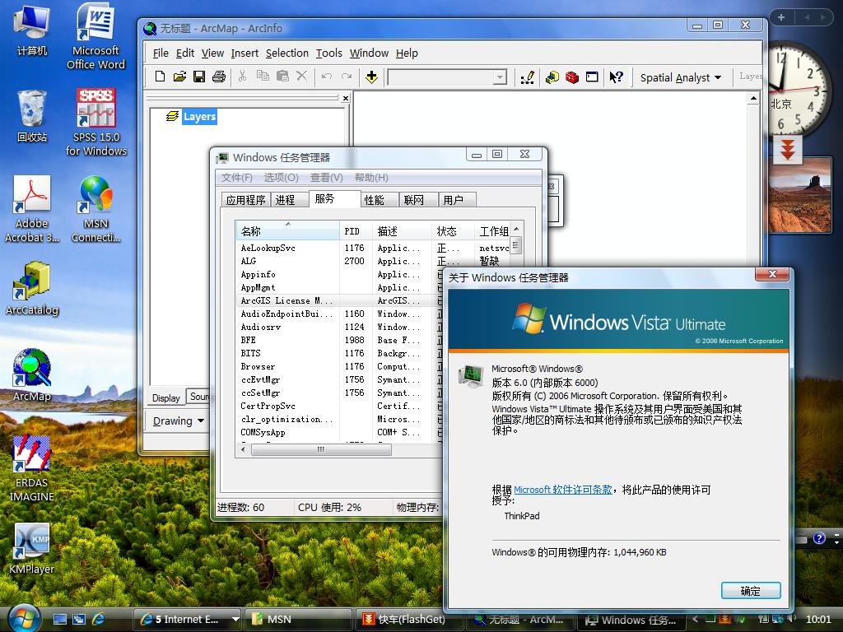This screenshot has height=632, width=843.
Task: Open the Adobe Acrobat desktop shortcut
Action: [x=32, y=208]
